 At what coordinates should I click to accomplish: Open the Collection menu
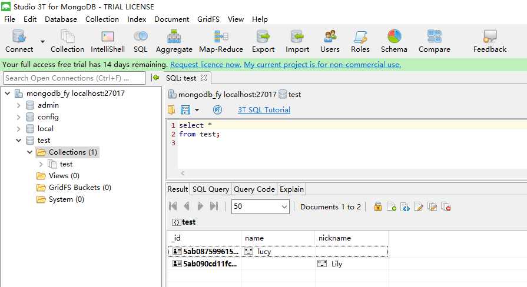click(102, 19)
